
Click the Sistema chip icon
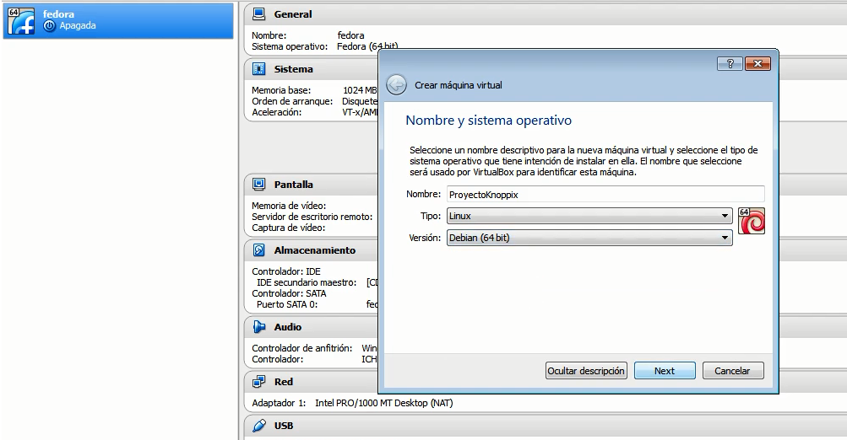259,69
